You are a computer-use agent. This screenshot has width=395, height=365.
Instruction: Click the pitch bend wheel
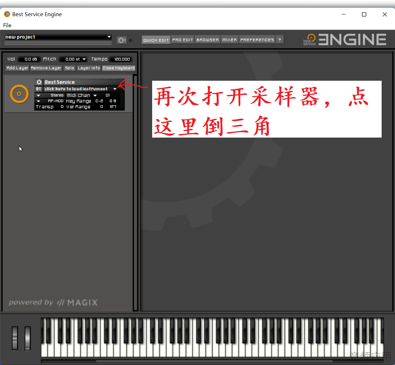point(15,338)
